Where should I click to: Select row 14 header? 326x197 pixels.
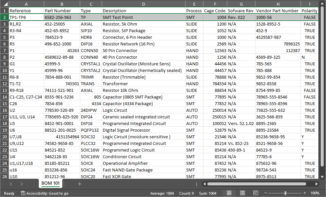(x=4, y=97)
